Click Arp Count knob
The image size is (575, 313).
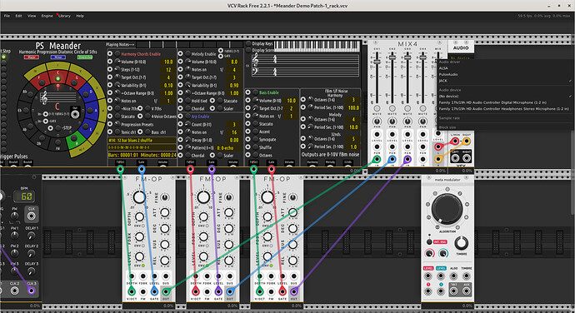(187, 124)
